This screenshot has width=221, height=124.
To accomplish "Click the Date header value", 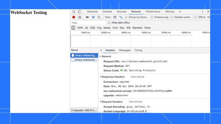I will (x=131, y=86).
